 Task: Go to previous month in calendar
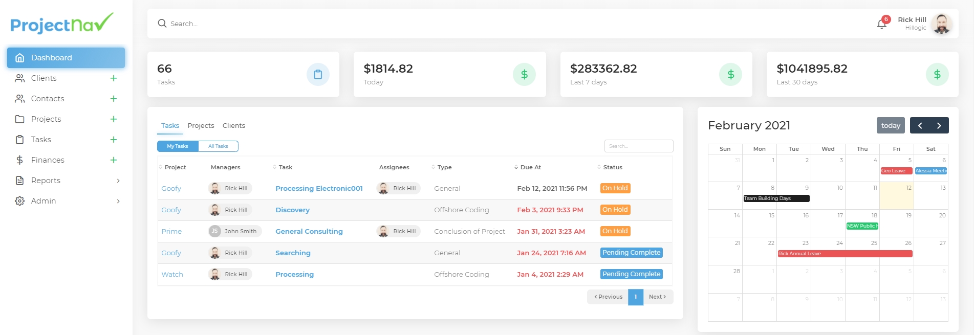coord(920,125)
